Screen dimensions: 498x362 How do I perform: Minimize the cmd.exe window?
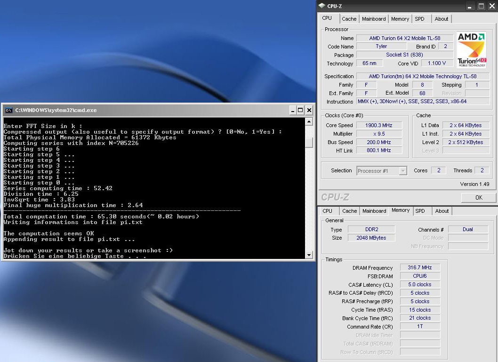293,110
